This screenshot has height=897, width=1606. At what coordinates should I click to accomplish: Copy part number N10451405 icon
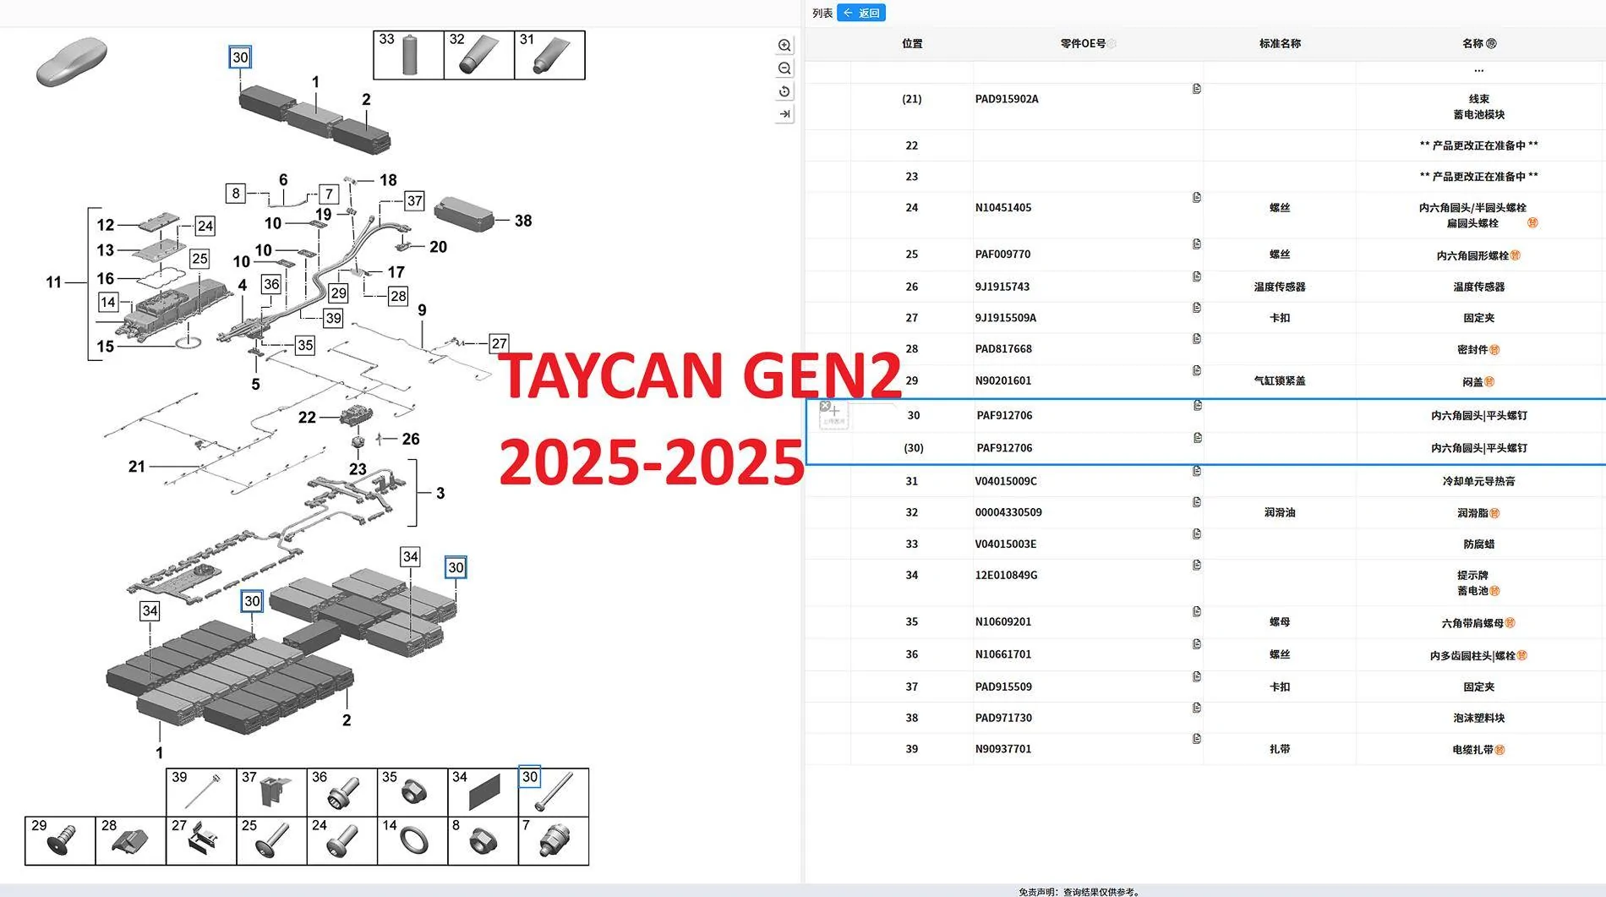point(1197,197)
